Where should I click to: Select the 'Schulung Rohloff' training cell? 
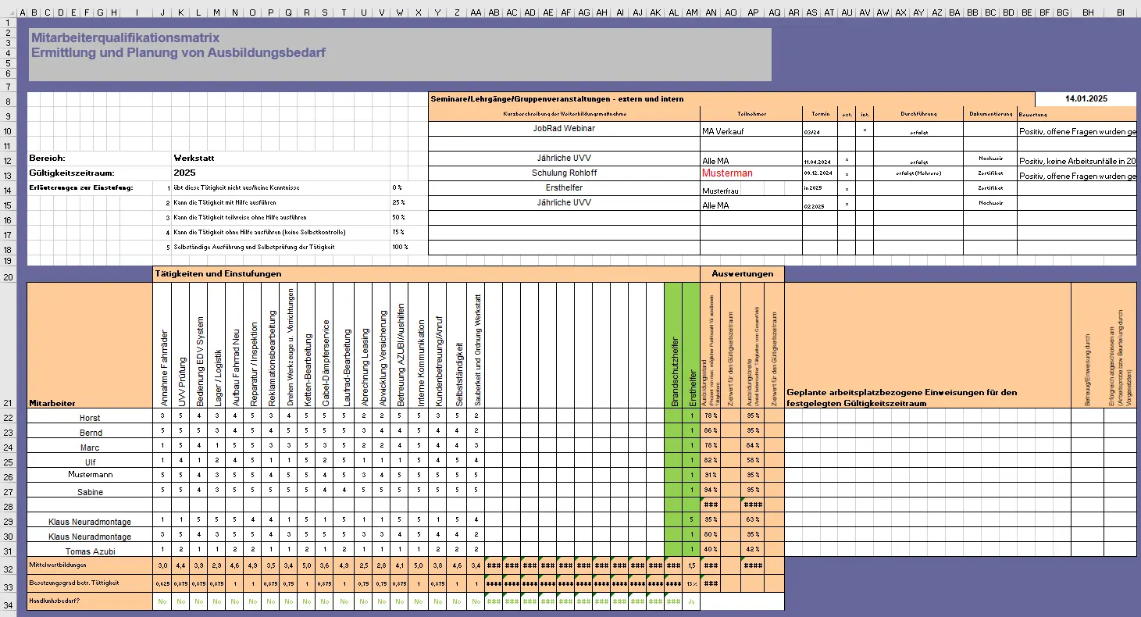tap(563, 173)
